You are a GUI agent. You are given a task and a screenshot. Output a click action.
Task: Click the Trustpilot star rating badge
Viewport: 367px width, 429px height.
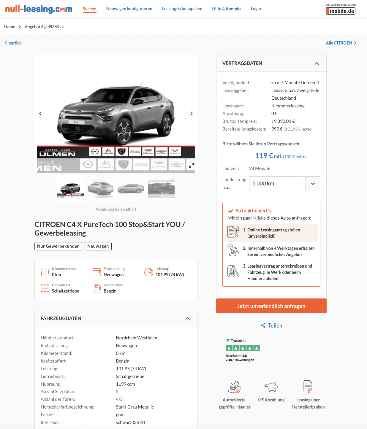243,348
